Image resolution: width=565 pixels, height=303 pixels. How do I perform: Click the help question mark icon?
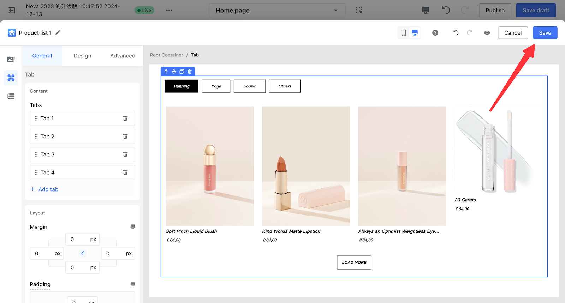coord(435,33)
